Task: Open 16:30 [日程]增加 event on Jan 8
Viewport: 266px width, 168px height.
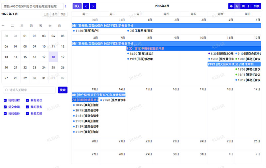Action: tap(139, 54)
